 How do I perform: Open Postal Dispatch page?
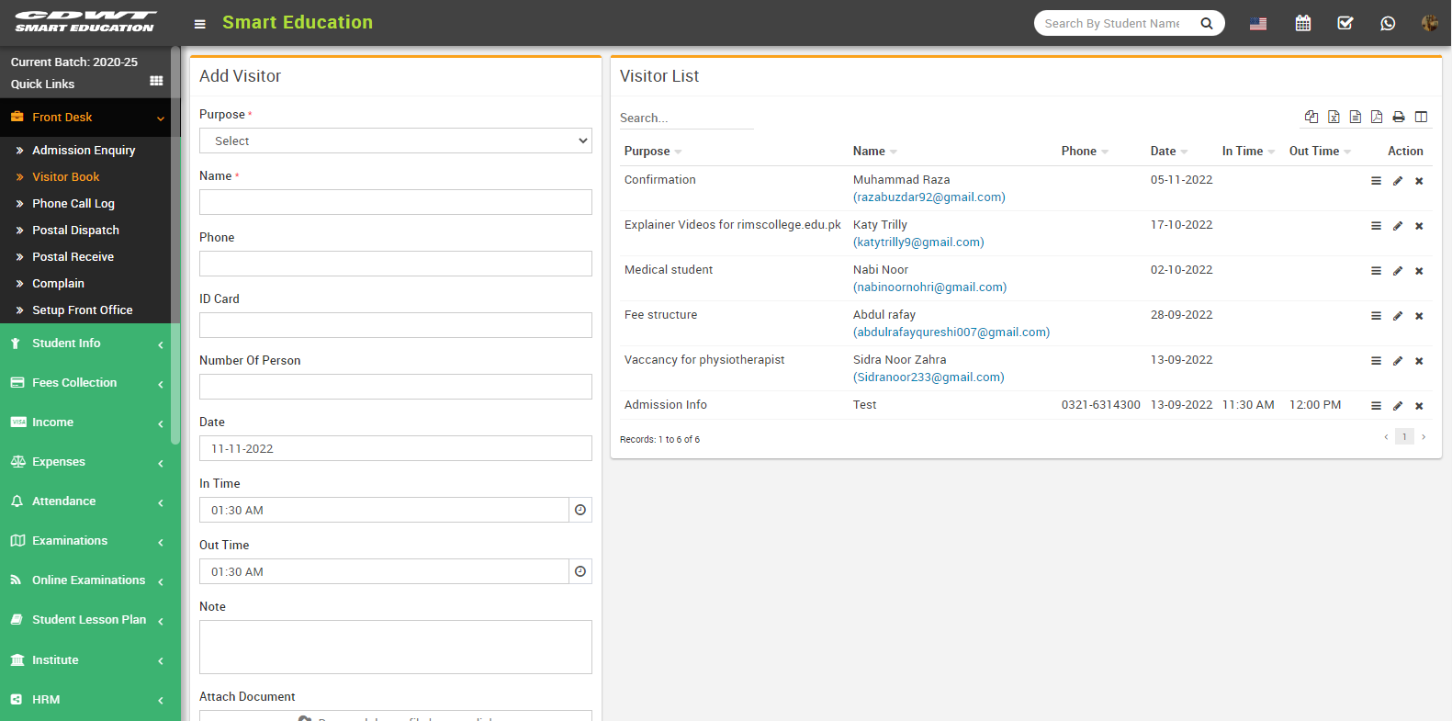pos(75,230)
